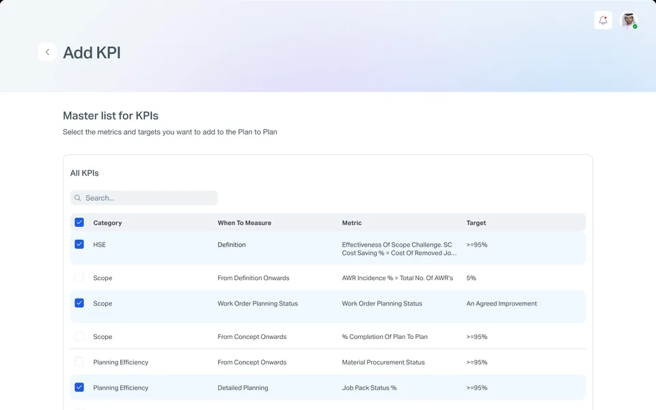Click the Effectiveness Of Scope Challenge metric

(399, 249)
